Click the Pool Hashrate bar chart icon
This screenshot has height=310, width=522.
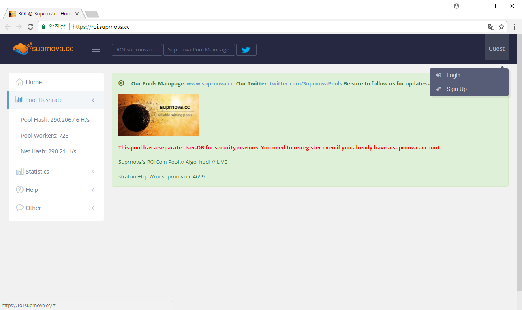pos(19,100)
